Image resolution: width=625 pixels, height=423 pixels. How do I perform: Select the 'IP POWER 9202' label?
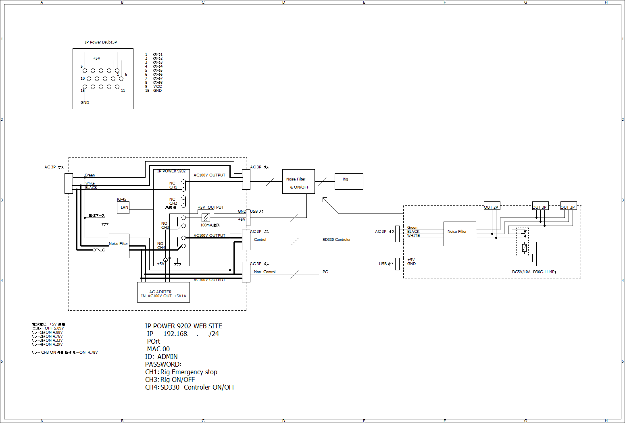point(171,171)
